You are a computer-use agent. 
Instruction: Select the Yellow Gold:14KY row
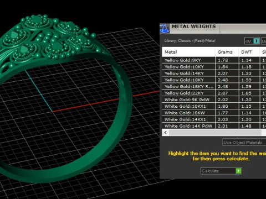214,74
